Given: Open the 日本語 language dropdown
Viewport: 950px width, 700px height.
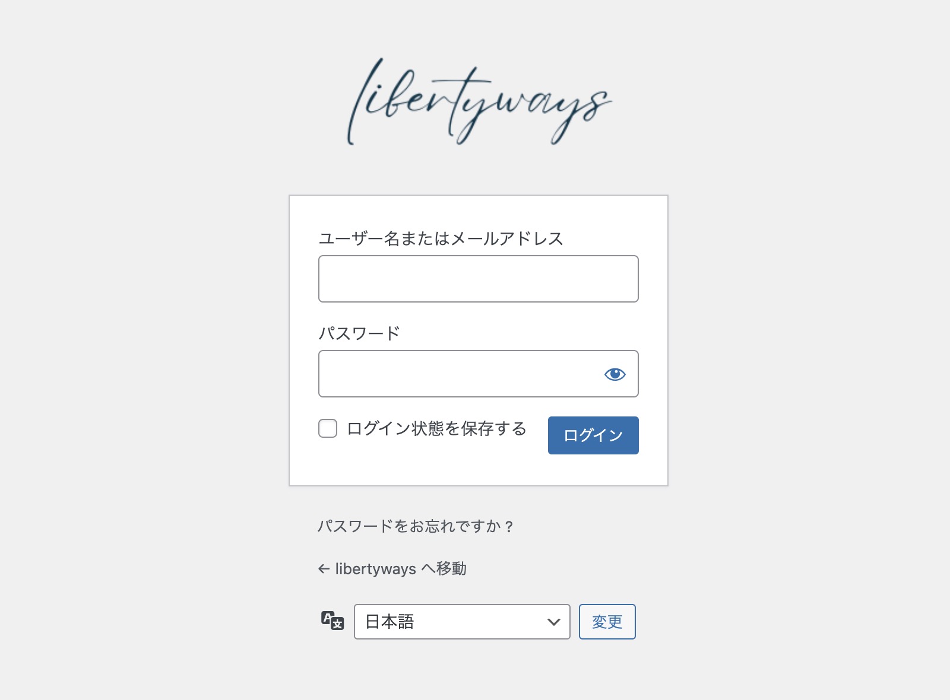Looking at the screenshot, I should 462,622.
